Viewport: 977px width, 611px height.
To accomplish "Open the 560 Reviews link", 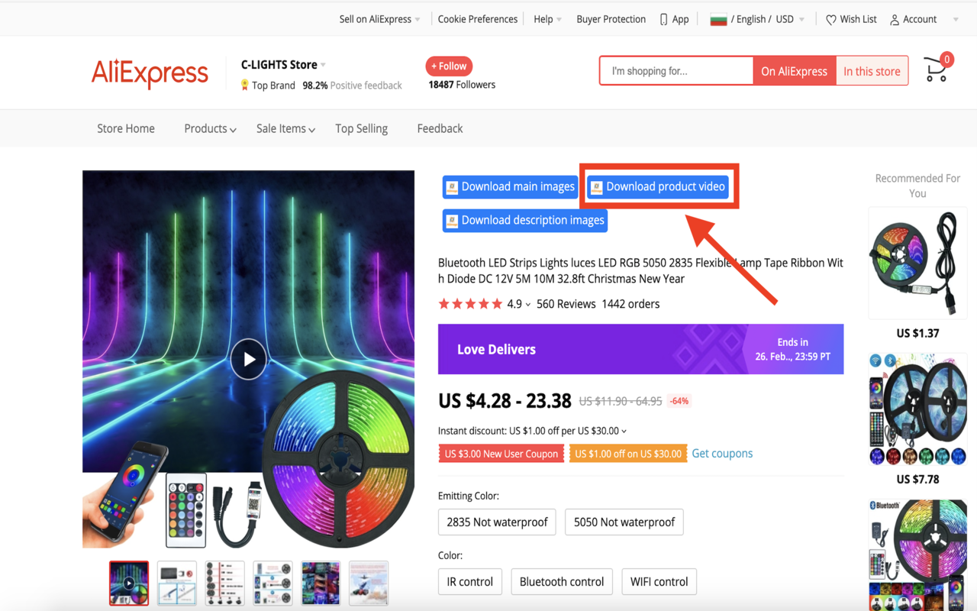I will (x=566, y=304).
